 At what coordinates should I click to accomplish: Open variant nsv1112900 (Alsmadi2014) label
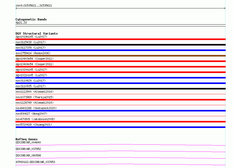pyautogui.click(x=35, y=92)
